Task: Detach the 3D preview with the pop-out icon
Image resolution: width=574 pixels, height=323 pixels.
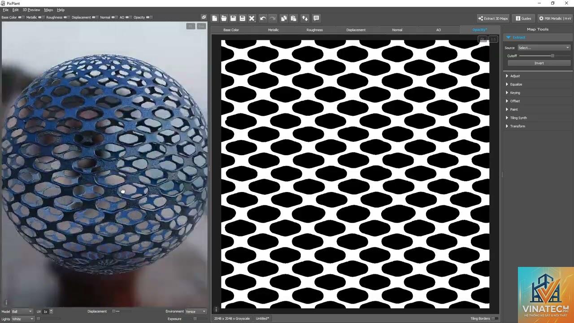Action: click(204, 17)
